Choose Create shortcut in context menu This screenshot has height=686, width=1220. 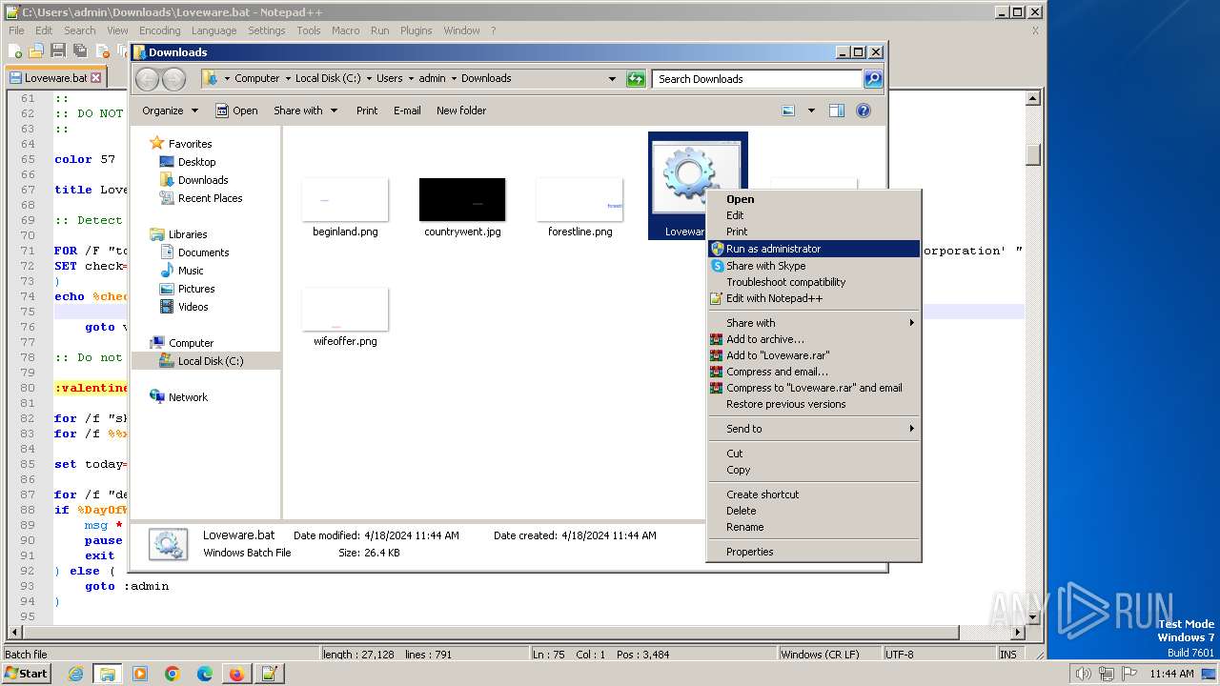[x=814, y=494]
